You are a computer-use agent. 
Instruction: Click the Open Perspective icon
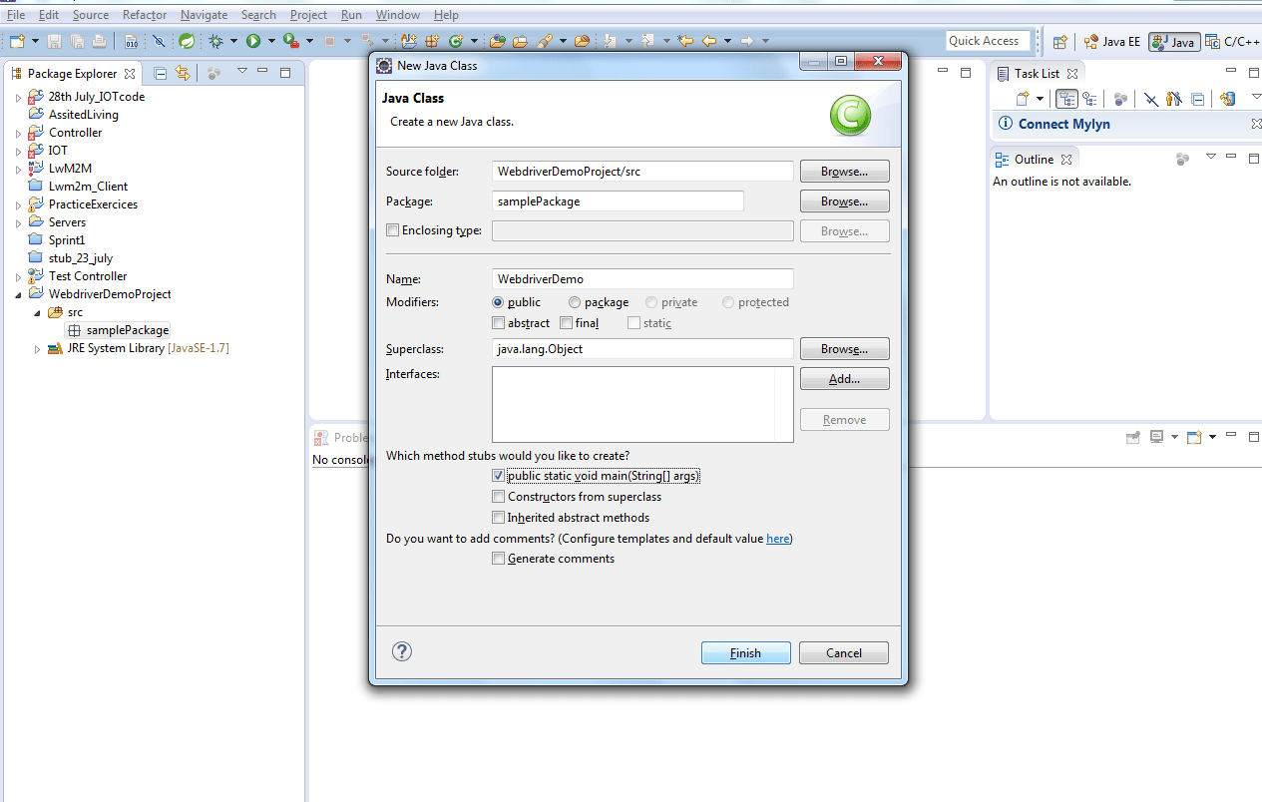click(x=1059, y=42)
